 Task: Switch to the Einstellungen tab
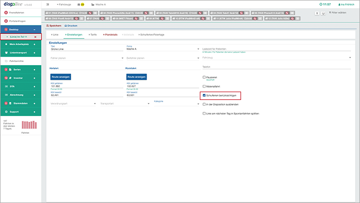click(x=74, y=34)
